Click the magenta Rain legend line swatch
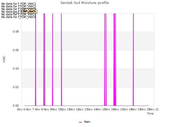 pos(80,122)
